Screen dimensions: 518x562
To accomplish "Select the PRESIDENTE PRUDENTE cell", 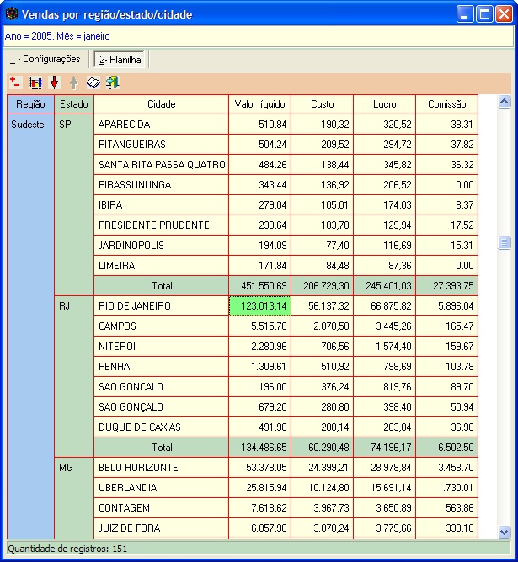I will pyautogui.click(x=161, y=225).
